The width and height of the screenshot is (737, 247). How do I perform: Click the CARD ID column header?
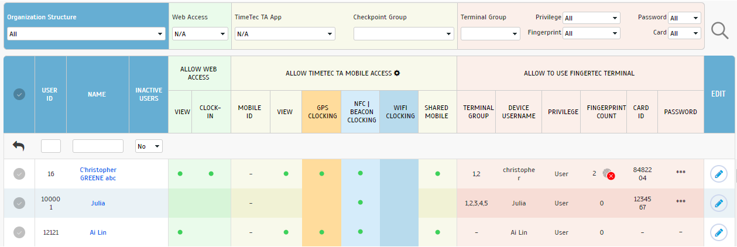coord(642,112)
